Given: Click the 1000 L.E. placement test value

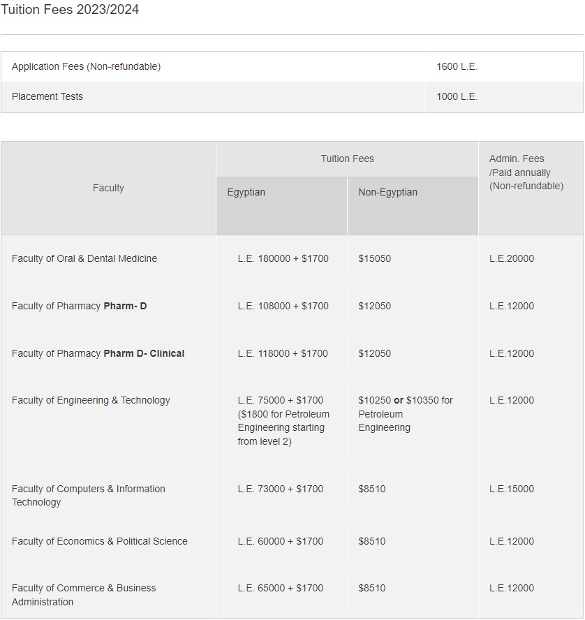Looking at the screenshot, I should 457,96.
